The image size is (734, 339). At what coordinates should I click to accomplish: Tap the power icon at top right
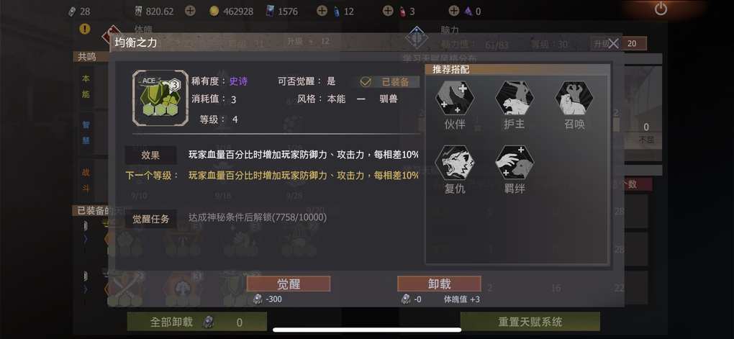tap(661, 9)
